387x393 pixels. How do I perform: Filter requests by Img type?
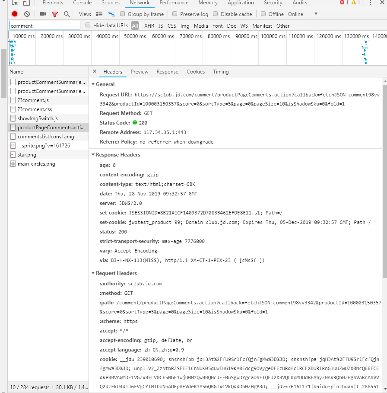tap(185, 26)
